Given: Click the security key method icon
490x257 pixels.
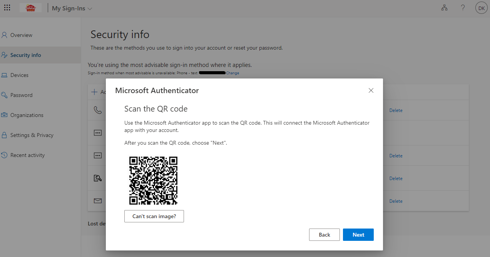Looking at the screenshot, I should tap(98, 178).
